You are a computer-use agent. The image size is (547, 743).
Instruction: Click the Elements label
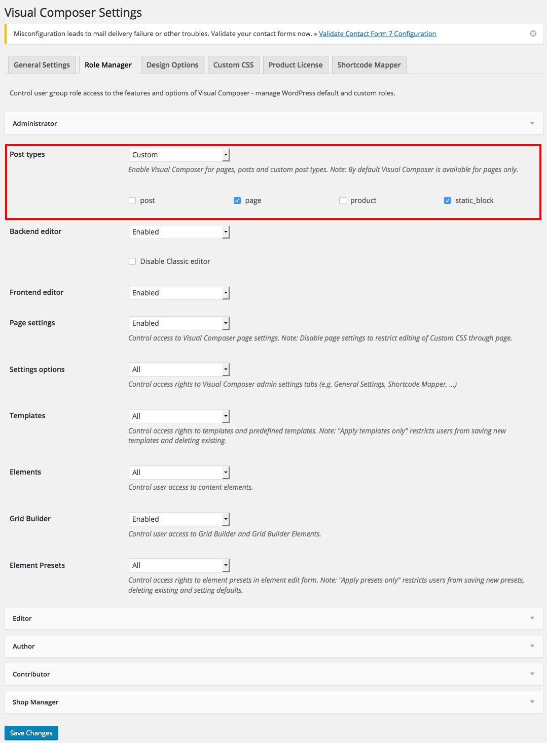(25, 472)
